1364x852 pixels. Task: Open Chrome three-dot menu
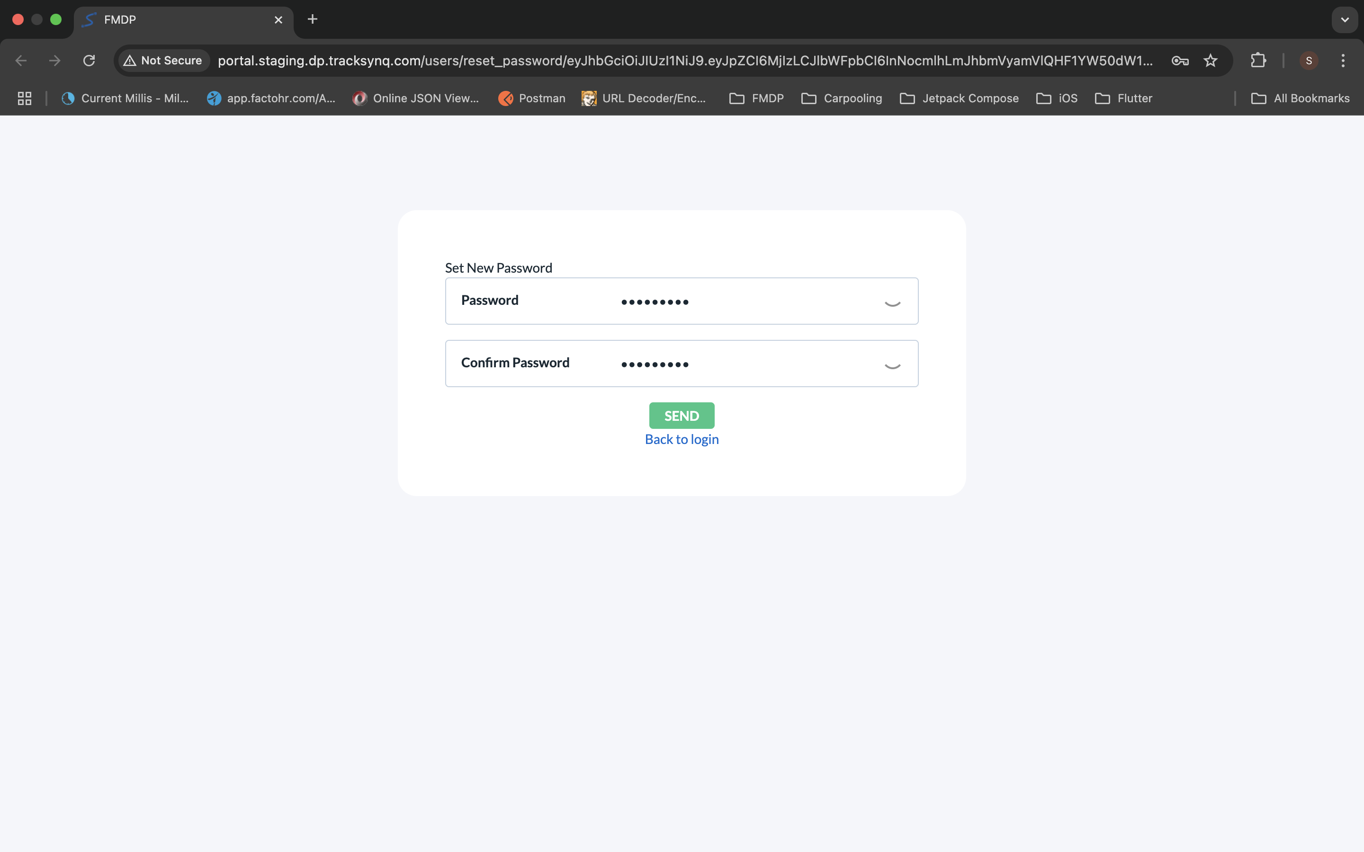click(1343, 60)
